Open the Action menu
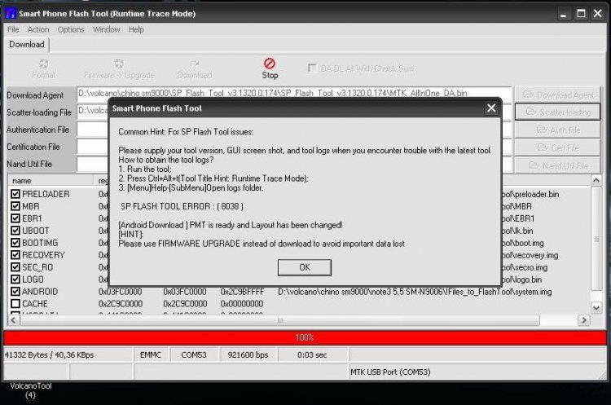 point(38,29)
